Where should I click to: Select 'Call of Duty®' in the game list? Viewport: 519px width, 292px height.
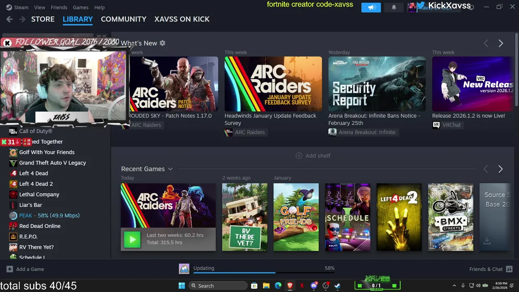(x=36, y=131)
